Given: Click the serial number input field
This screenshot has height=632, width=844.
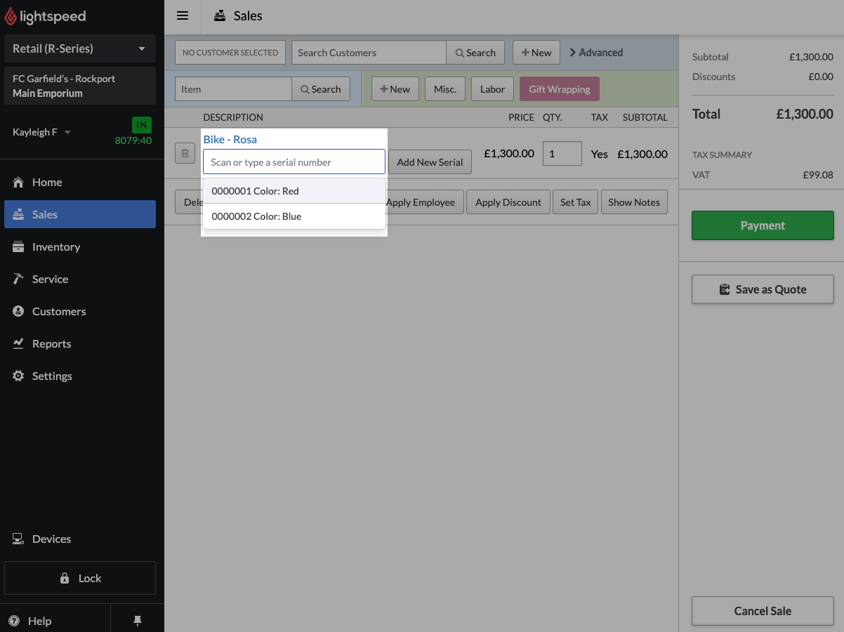Looking at the screenshot, I should point(294,162).
